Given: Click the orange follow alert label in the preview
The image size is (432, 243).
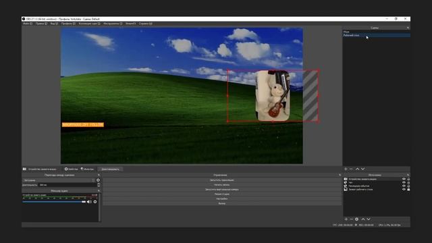Looking at the screenshot, I should pos(82,124).
